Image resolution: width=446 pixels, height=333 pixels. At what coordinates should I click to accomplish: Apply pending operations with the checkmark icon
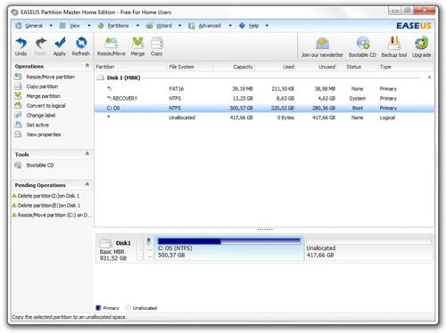pos(60,43)
